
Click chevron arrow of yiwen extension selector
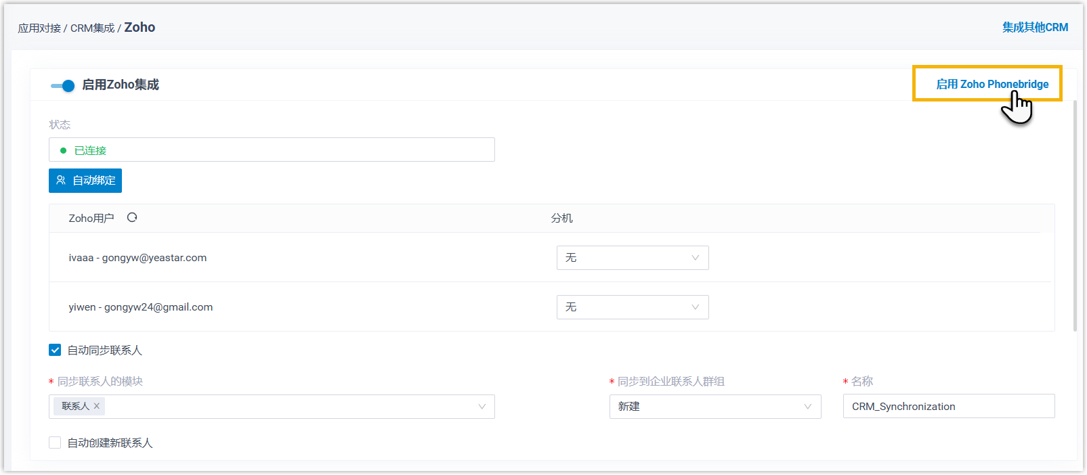[695, 307]
